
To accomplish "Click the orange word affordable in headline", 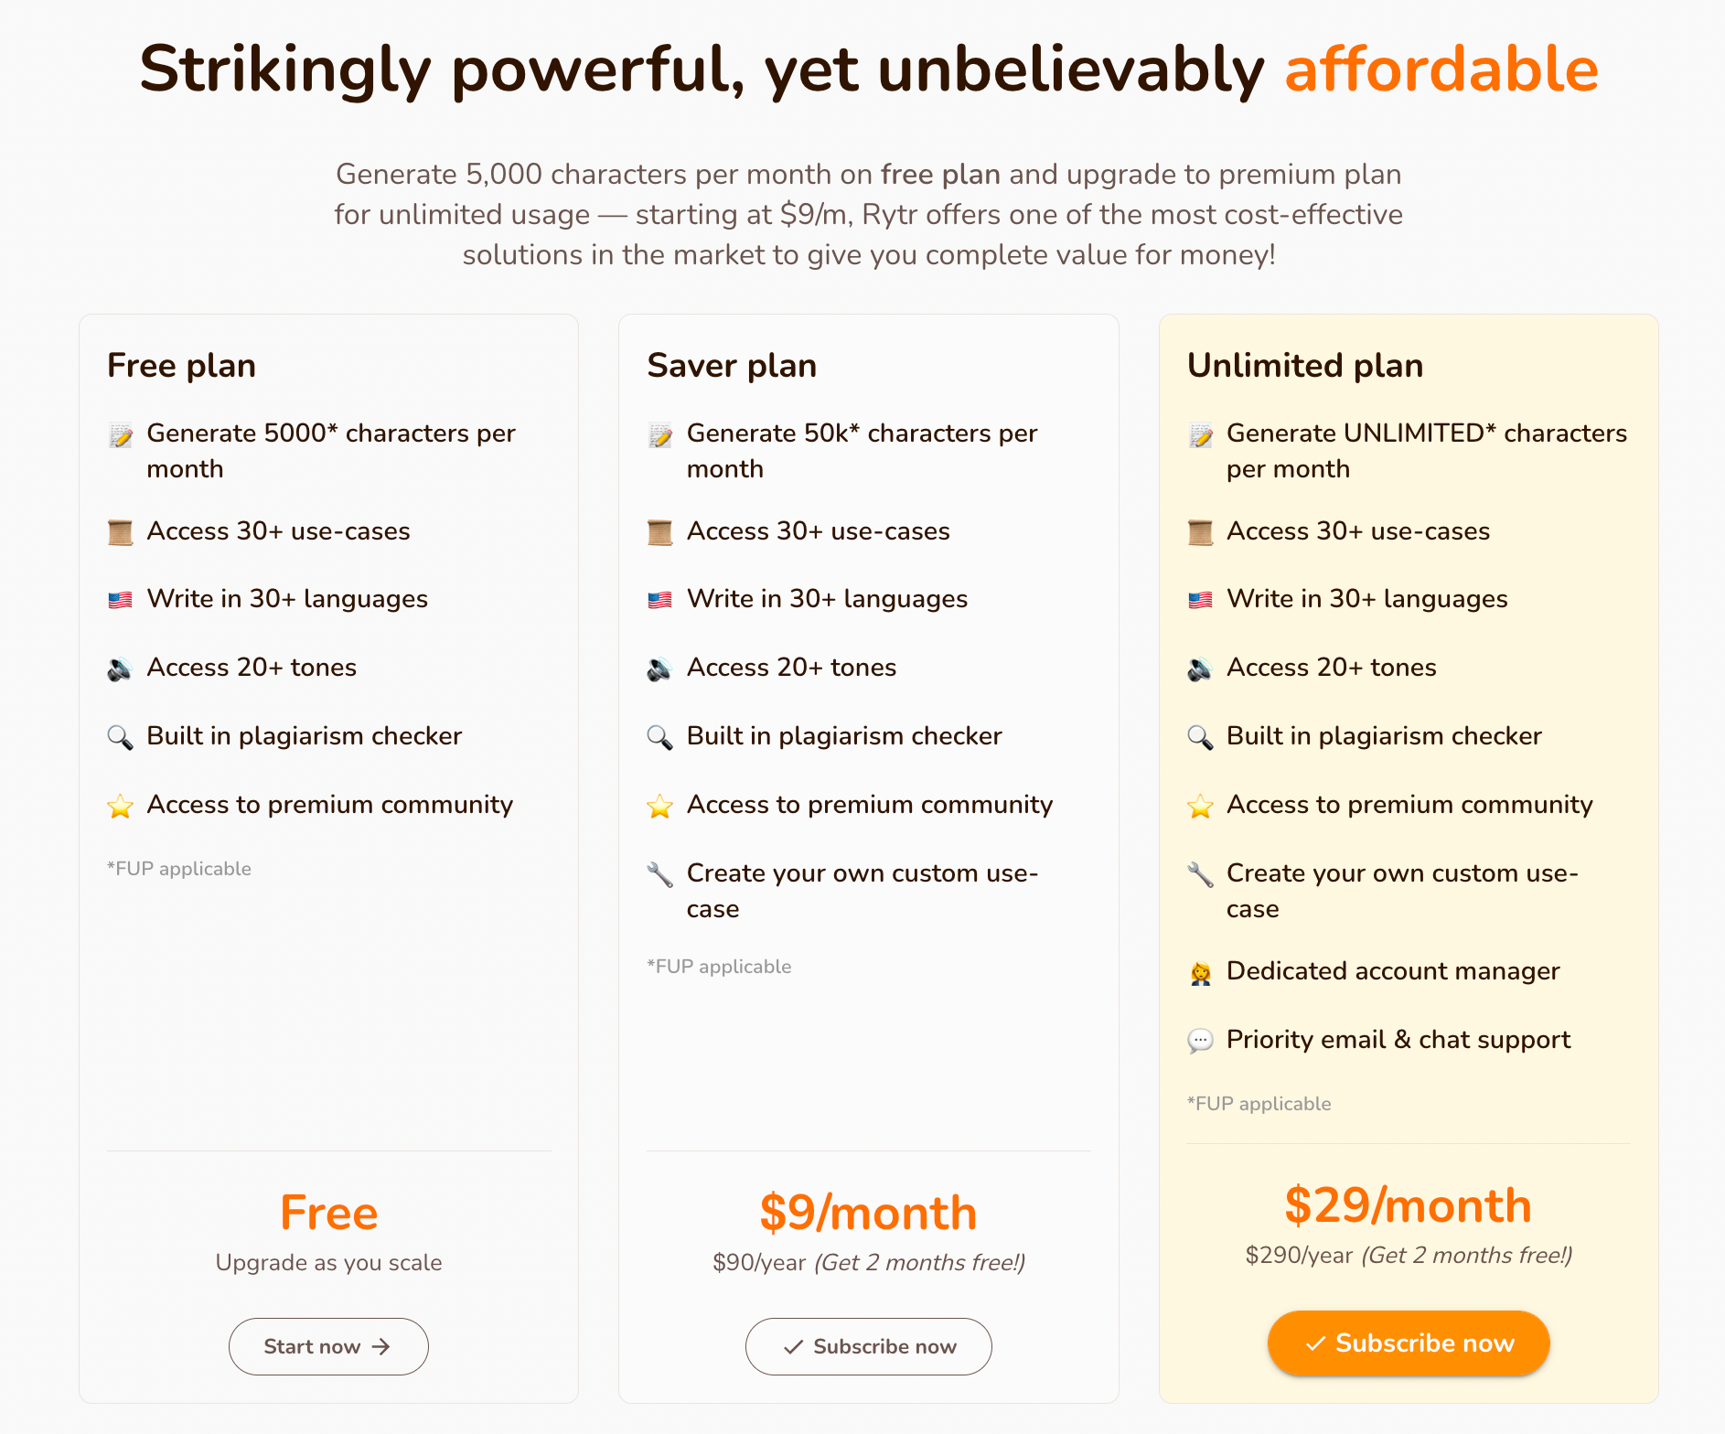I will click(x=1441, y=70).
